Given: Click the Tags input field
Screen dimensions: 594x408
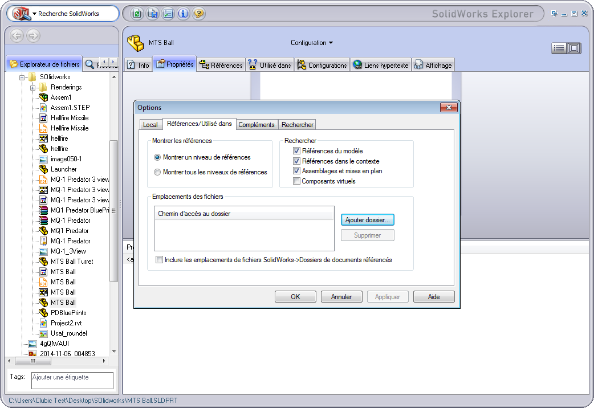Looking at the screenshot, I should [x=72, y=380].
